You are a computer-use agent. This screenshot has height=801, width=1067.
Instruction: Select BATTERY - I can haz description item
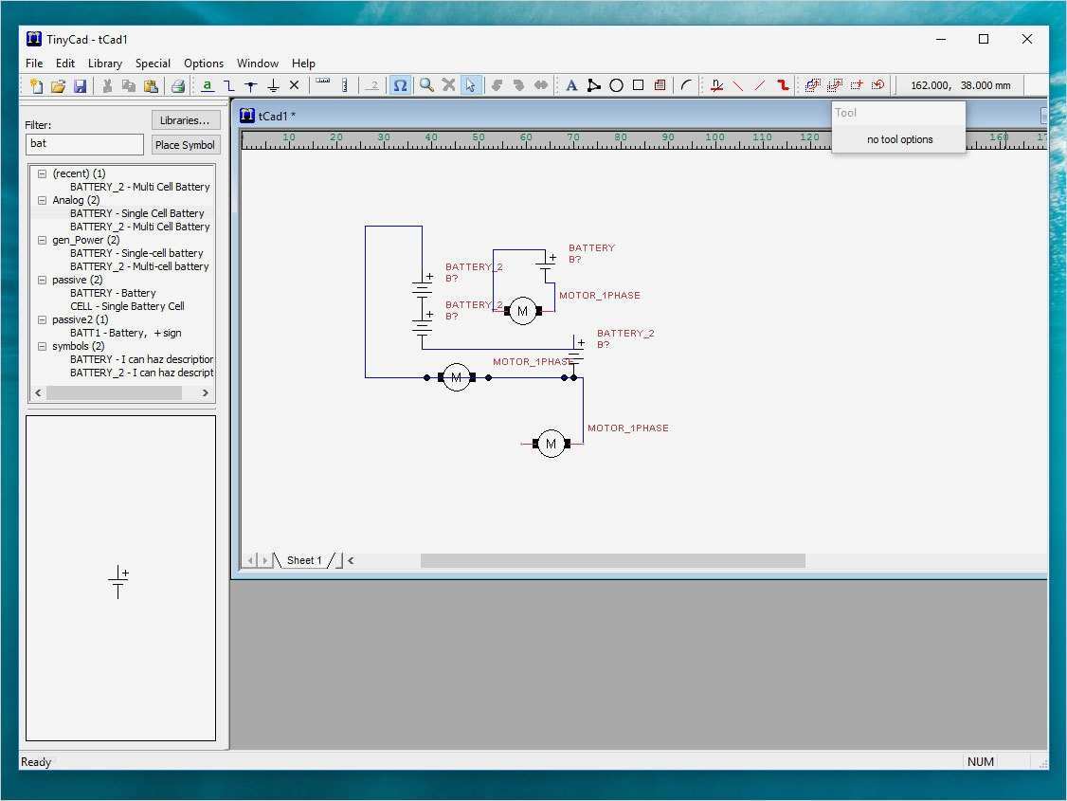tap(141, 359)
